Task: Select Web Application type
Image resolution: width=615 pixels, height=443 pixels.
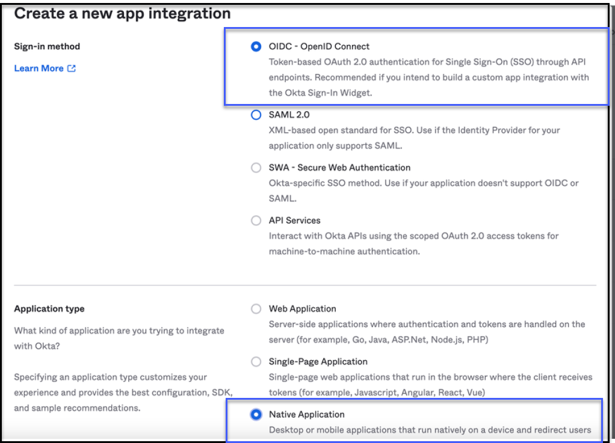Action: (x=256, y=308)
